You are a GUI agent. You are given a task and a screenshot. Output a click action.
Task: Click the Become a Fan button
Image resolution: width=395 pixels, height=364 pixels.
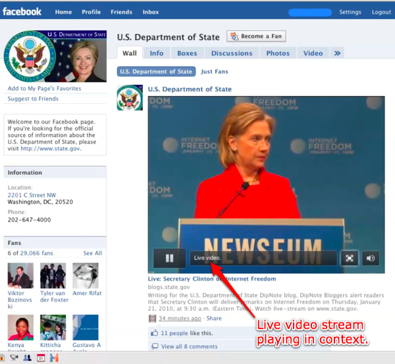[256, 36]
